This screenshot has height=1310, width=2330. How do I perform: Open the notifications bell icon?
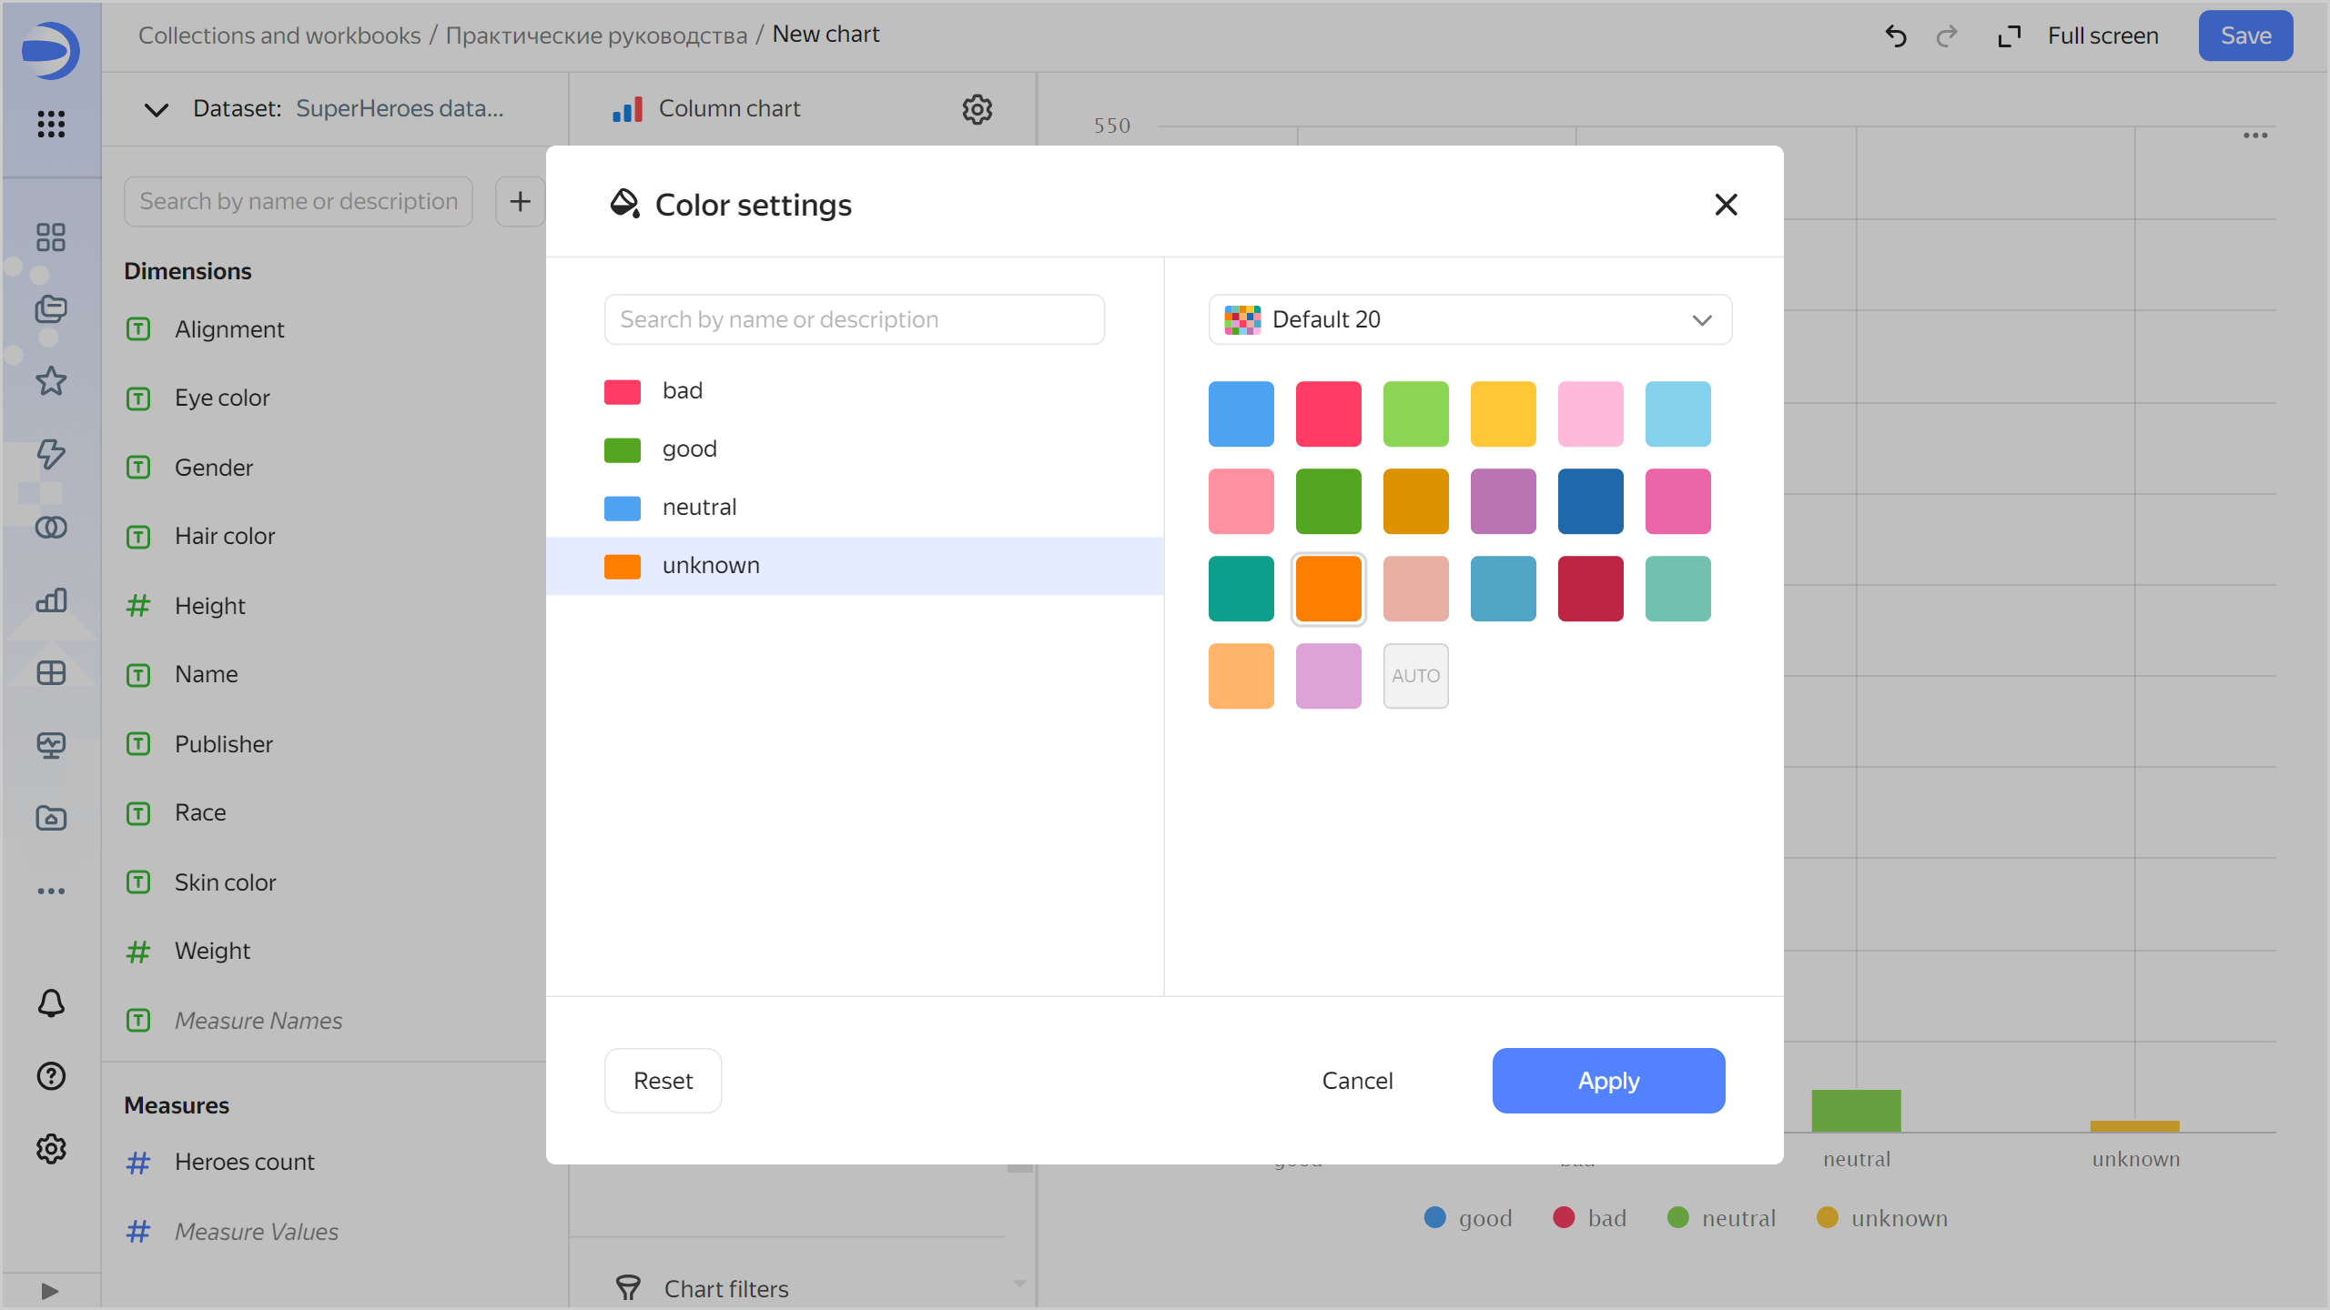click(51, 1003)
